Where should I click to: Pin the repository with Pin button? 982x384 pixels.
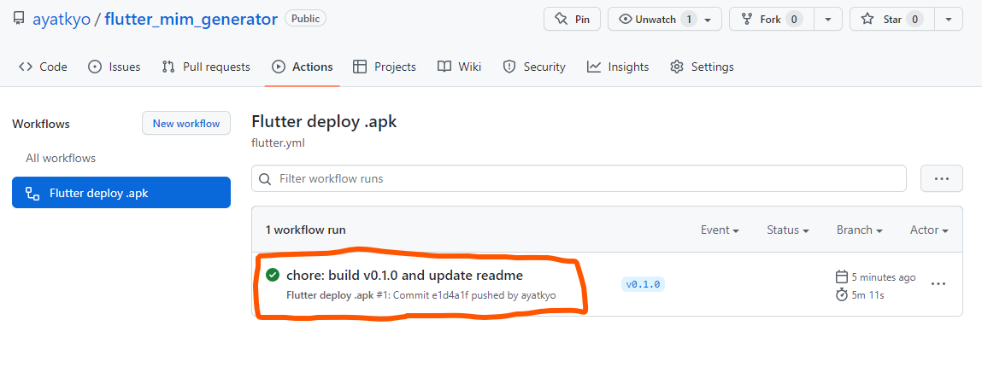(x=572, y=19)
